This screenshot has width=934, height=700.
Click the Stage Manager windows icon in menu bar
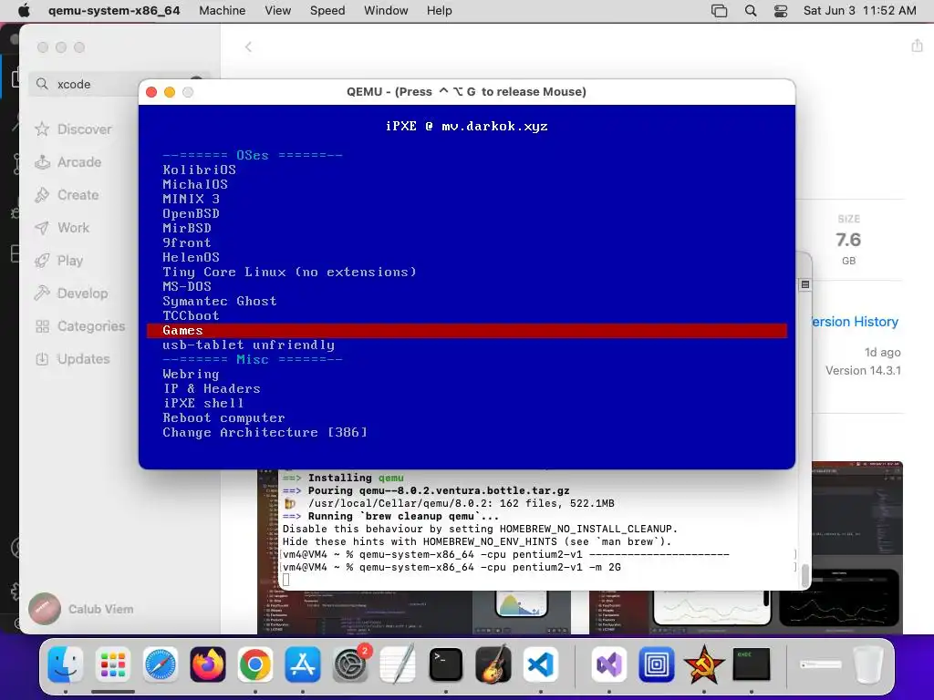[x=719, y=11]
